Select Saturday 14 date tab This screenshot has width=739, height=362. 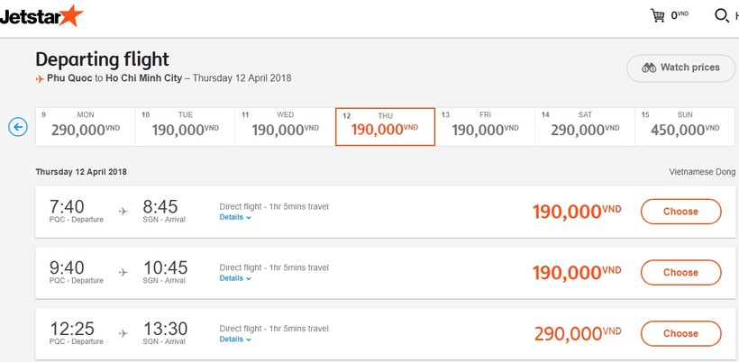585,127
